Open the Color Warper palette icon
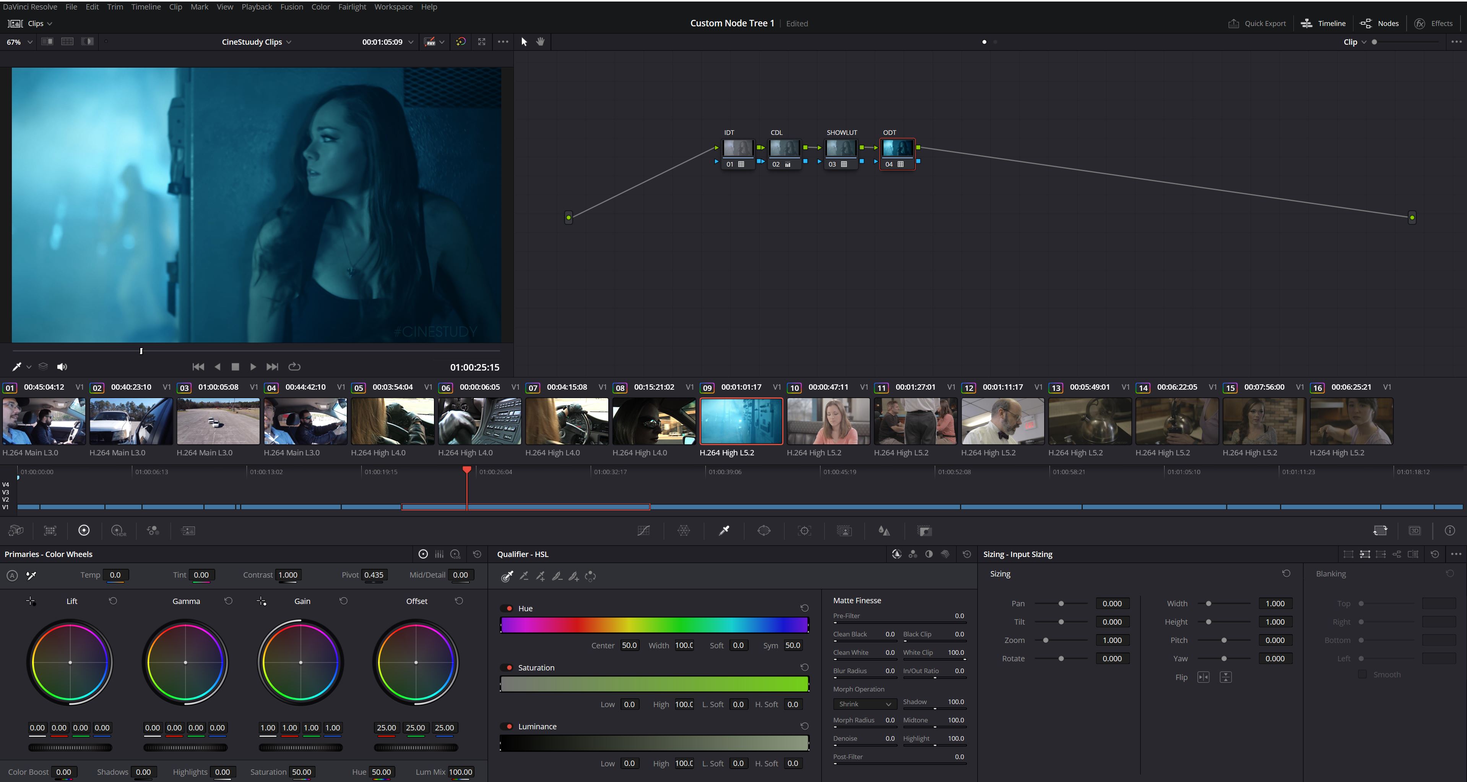The width and height of the screenshot is (1467, 782). (684, 531)
